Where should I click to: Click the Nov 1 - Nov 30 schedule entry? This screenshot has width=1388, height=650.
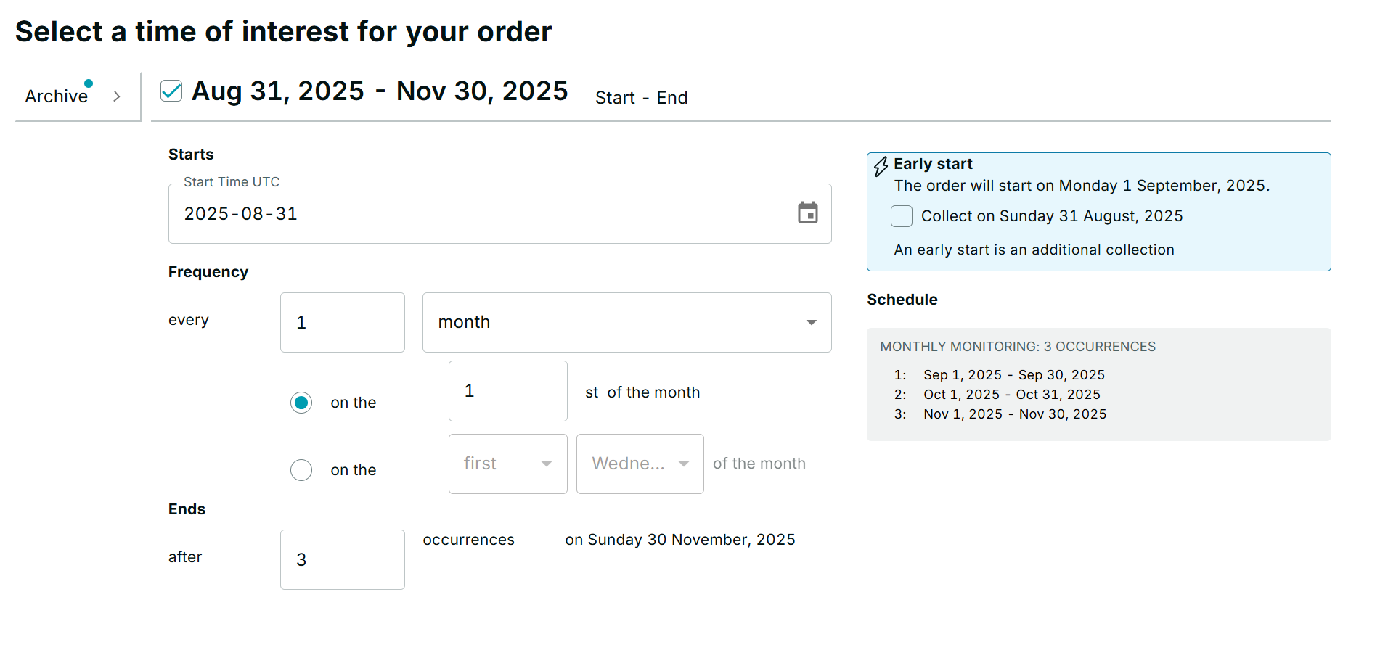[x=1014, y=414]
